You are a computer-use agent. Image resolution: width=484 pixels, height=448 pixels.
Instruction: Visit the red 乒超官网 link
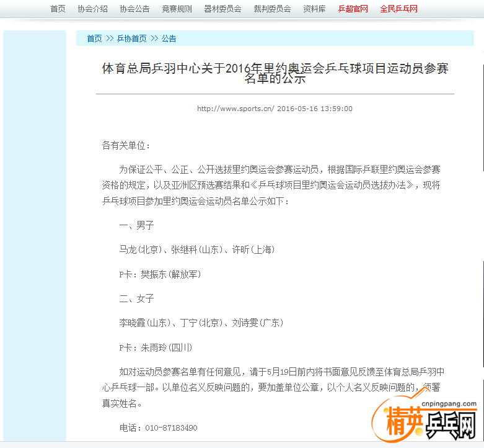(x=353, y=9)
